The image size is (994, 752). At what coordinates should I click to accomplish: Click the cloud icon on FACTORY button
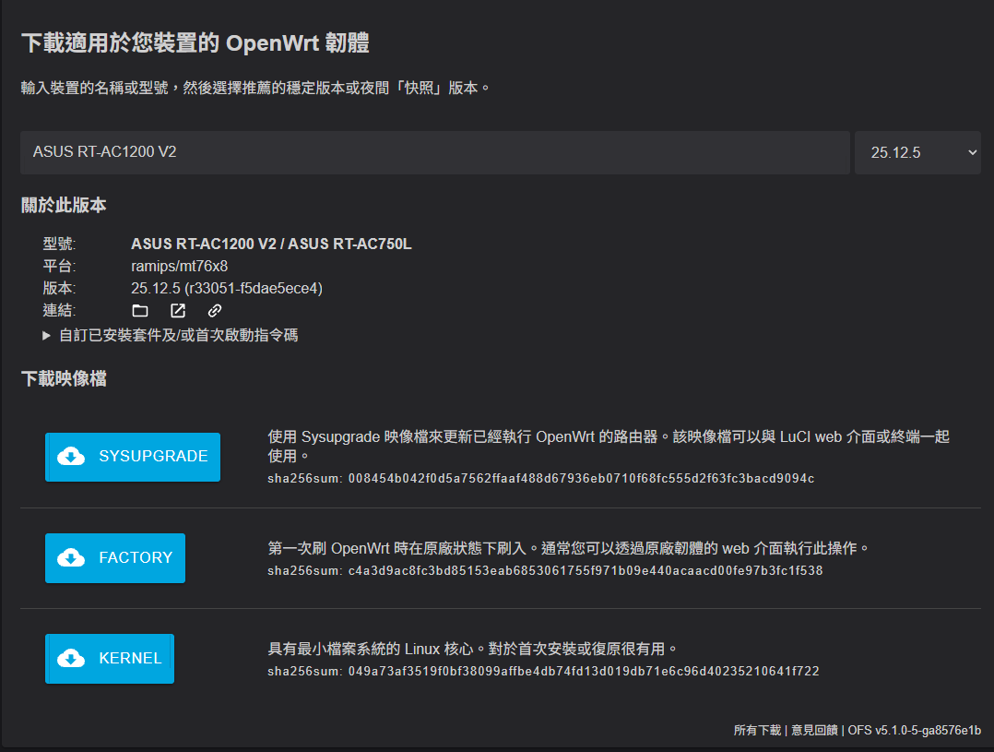click(x=71, y=557)
